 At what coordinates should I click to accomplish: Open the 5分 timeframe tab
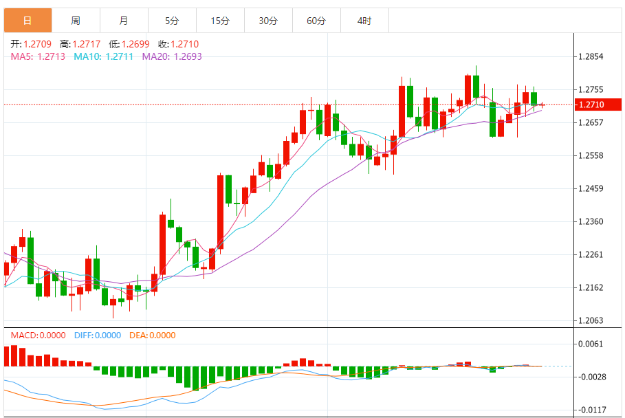(x=172, y=21)
